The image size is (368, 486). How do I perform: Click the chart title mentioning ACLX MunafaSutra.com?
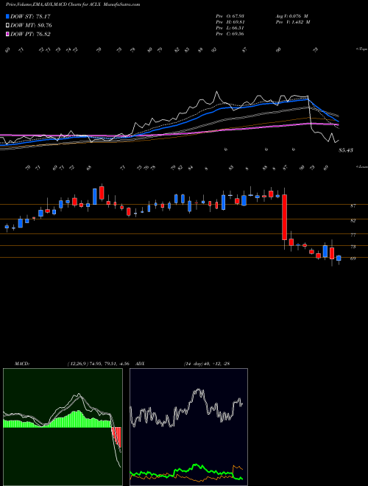(x=73, y=4)
